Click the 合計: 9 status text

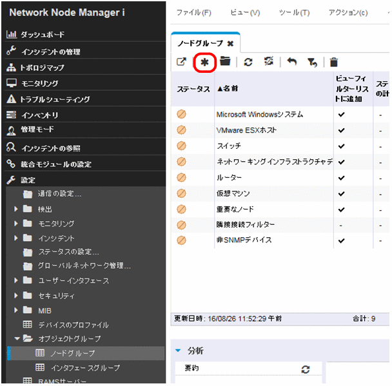[364, 318]
